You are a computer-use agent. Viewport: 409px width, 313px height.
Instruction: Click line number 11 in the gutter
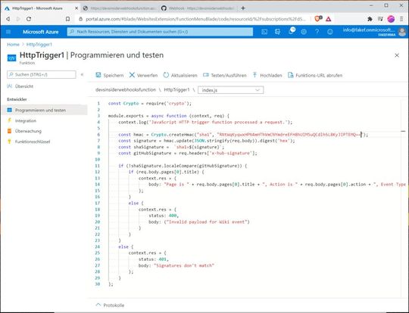point(97,166)
